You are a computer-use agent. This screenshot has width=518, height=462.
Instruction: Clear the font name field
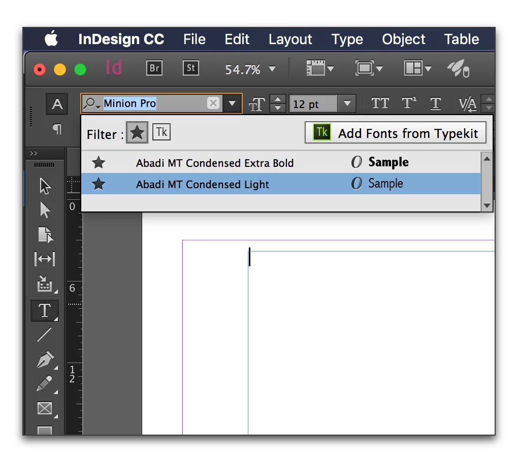click(x=213, y=103)
